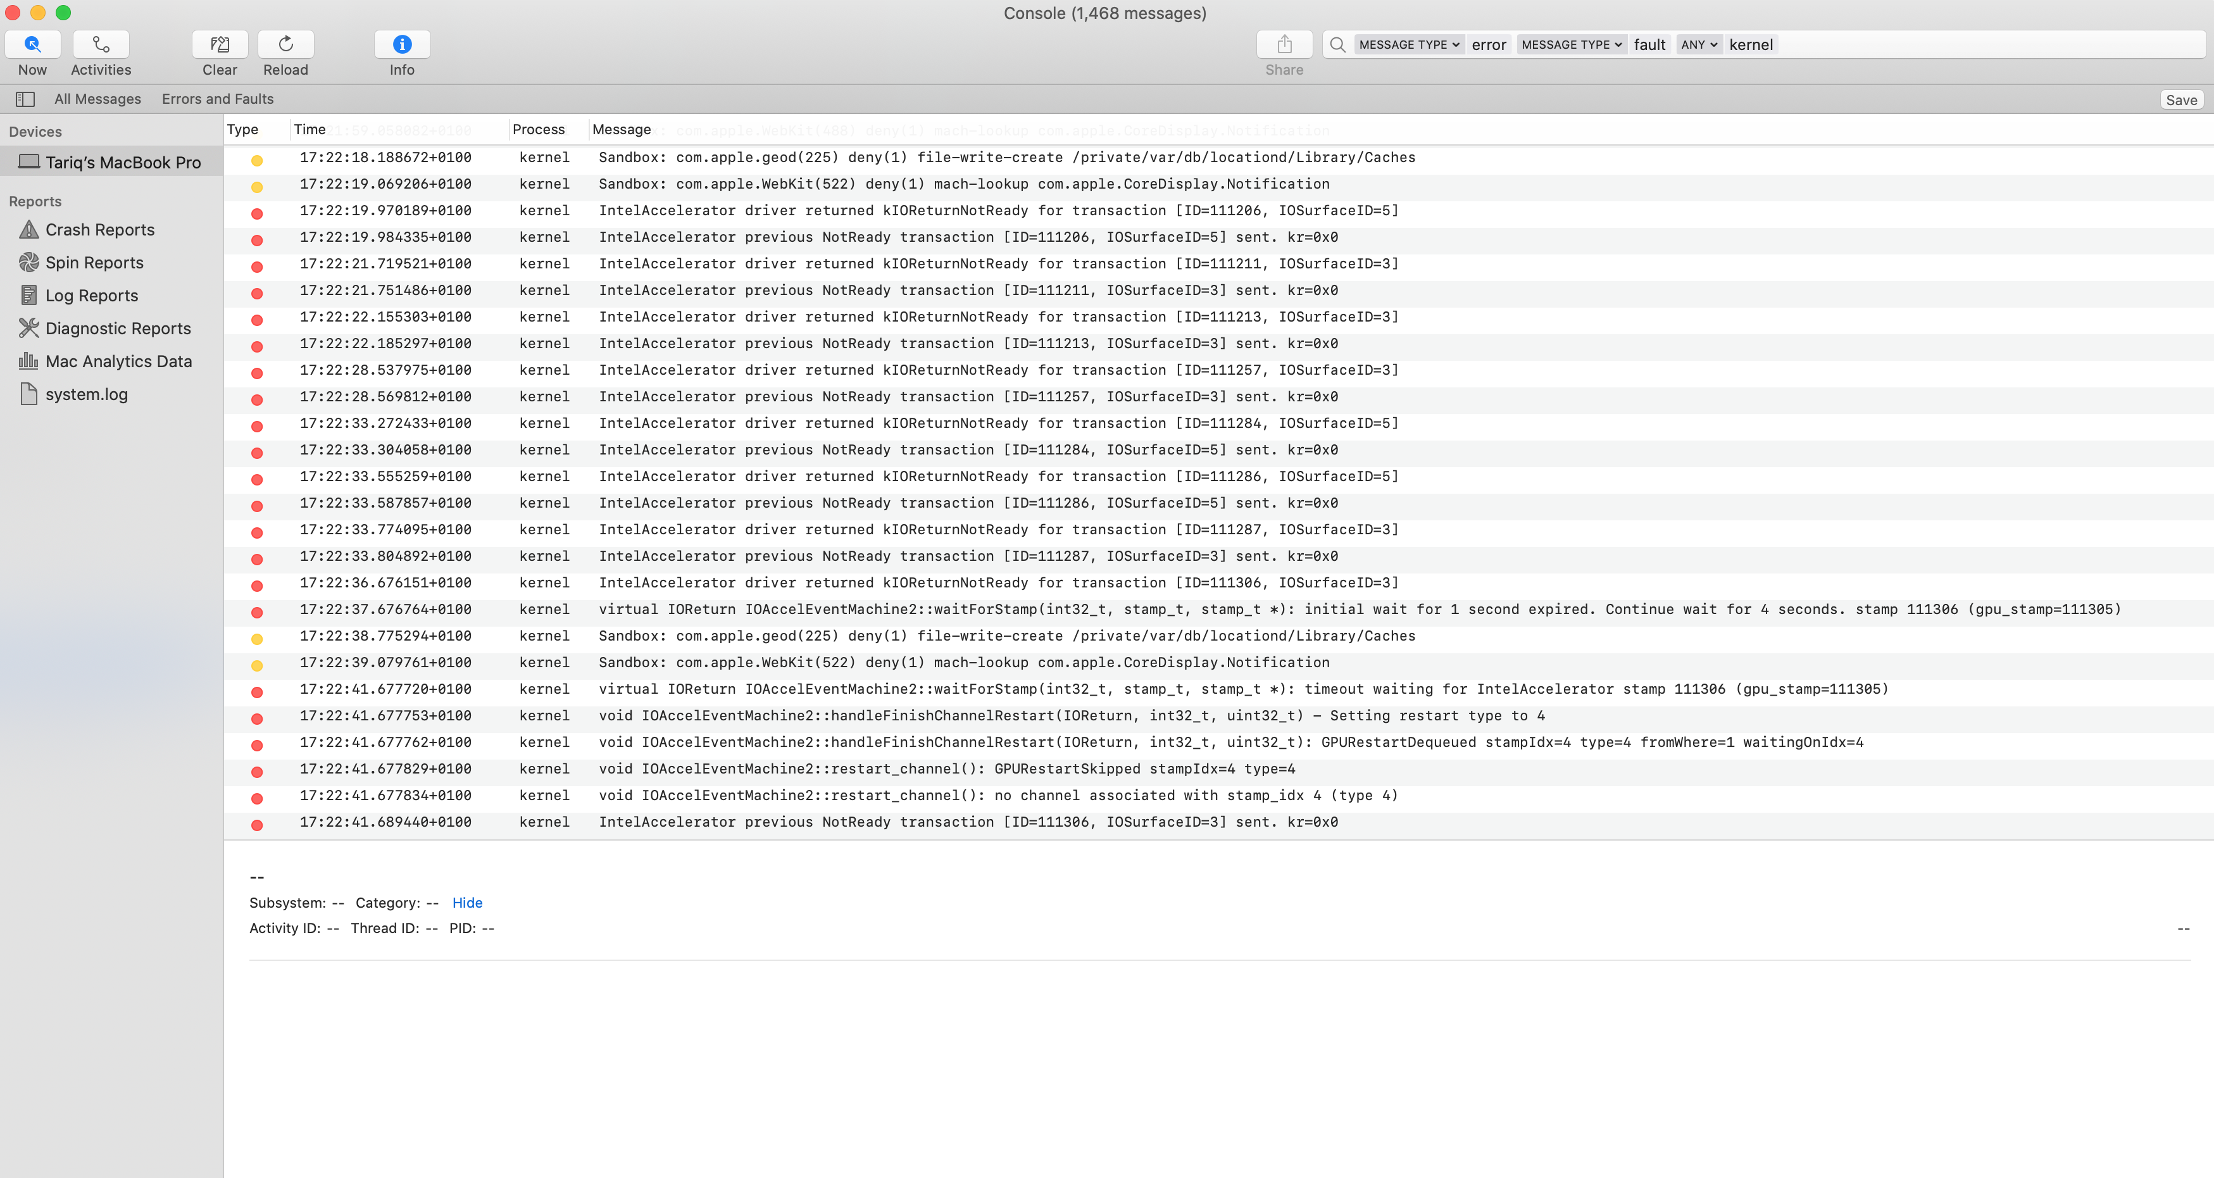This screenshot has height=1178, width=2214.
Task: Open the second MESSAGE TYPE dropdown before fault
Action: click(x=1571, y=45)
